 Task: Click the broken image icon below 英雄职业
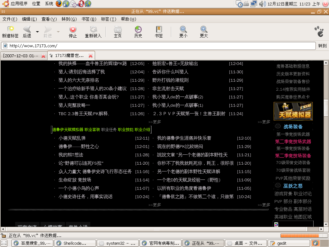coord(276,224)
